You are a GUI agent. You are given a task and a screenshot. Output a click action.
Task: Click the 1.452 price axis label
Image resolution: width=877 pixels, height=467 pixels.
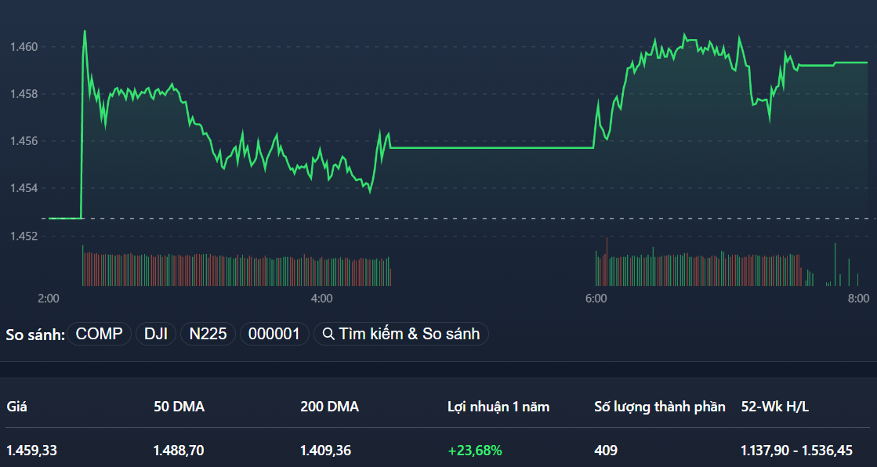point(24,236)
